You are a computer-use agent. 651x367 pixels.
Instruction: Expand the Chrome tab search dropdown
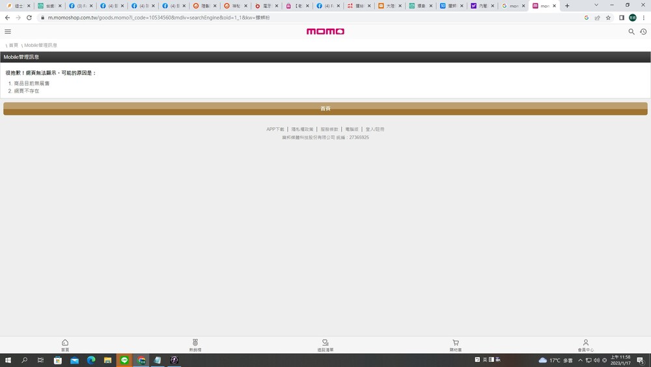point(596,5)
